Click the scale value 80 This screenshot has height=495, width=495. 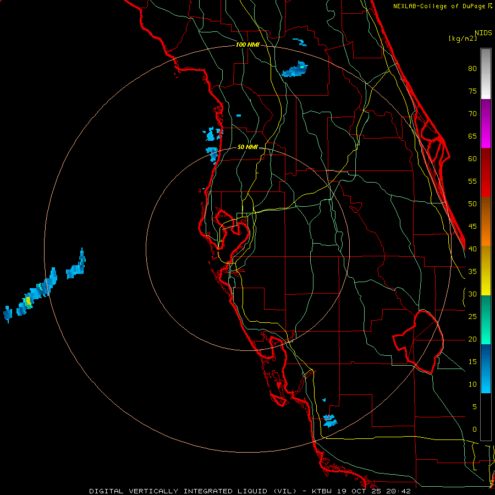(472, 69)
